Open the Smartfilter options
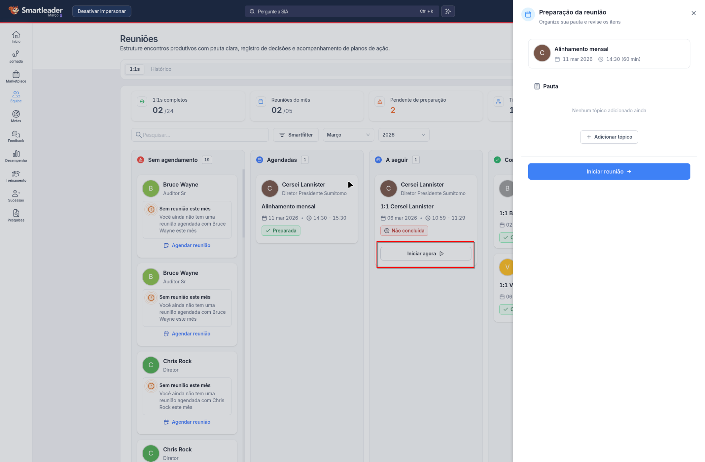The height and width of the screenshot is (462, 705). pos(296,135)
